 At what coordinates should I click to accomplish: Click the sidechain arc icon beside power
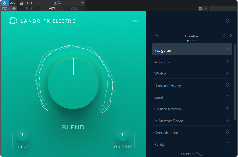coord(13,3)
